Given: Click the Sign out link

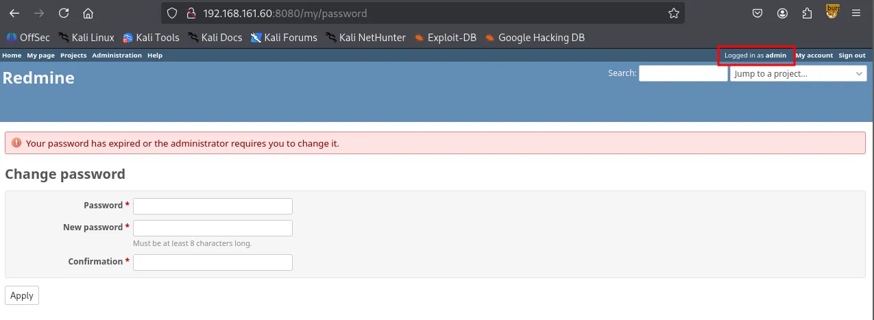Looking at the screenshot, I should [851, 56].
